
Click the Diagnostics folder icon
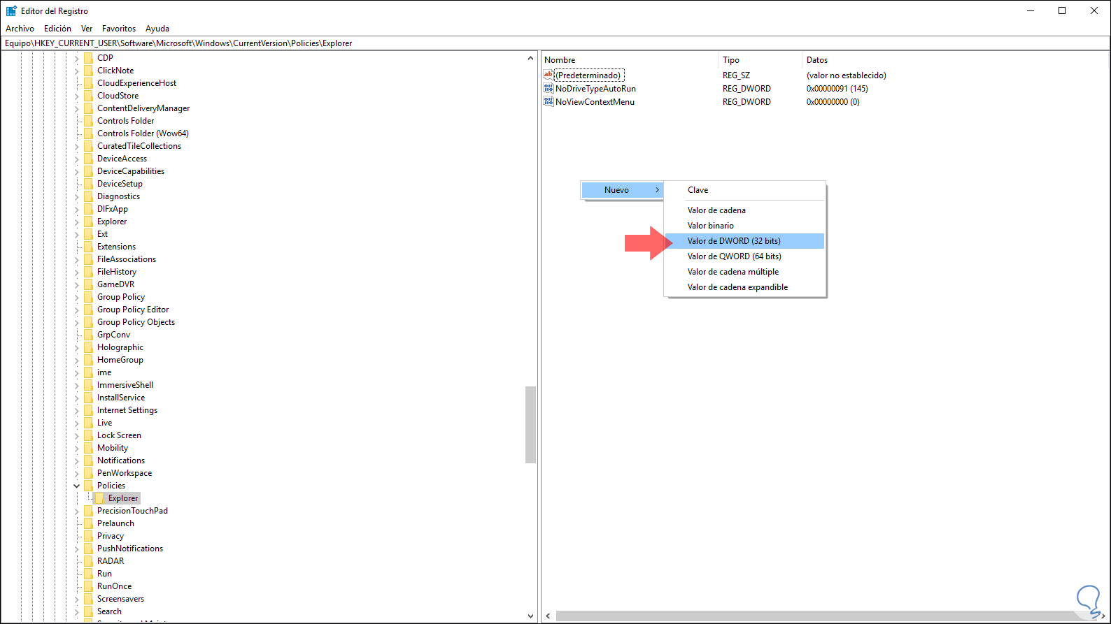88,196
